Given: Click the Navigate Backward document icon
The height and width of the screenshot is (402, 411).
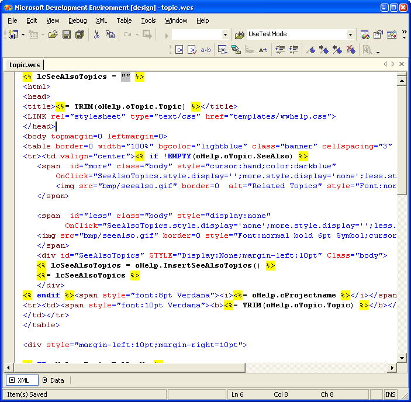Looking at the screenshot, I should point(147,34).
